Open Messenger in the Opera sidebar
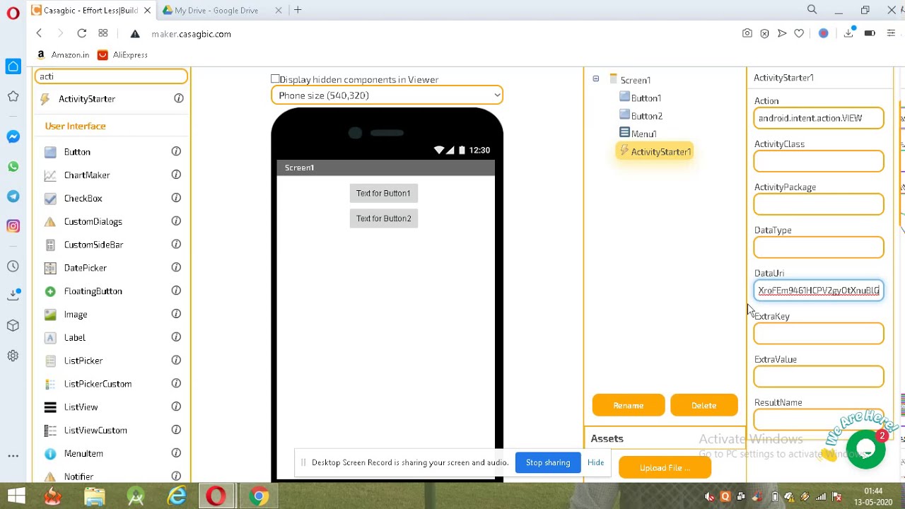The image size is (905, 509). pos(13,136)
